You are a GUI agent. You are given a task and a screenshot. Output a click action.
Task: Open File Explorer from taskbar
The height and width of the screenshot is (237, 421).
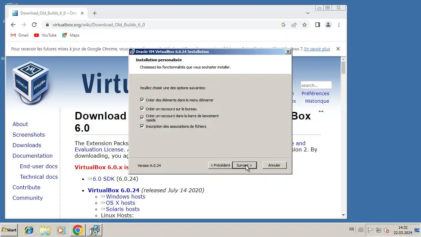point(45,230)
